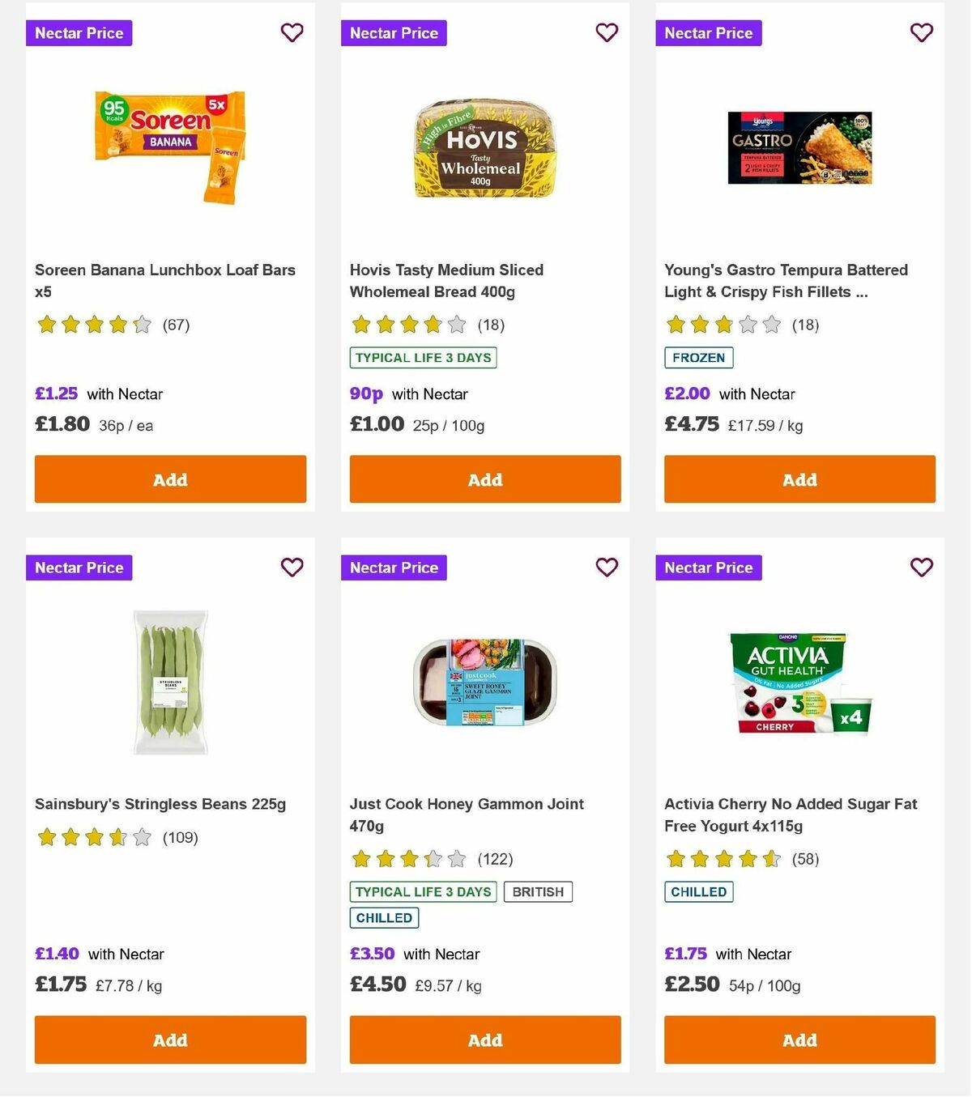The image size is (972, 1097).
Task: Click the Activia yogurt product image
Action: [798, 682]
